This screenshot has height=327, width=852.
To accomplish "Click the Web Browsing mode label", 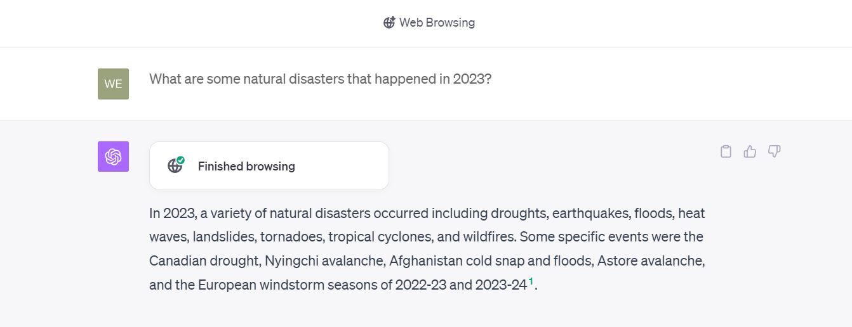I will coord(437,23).
